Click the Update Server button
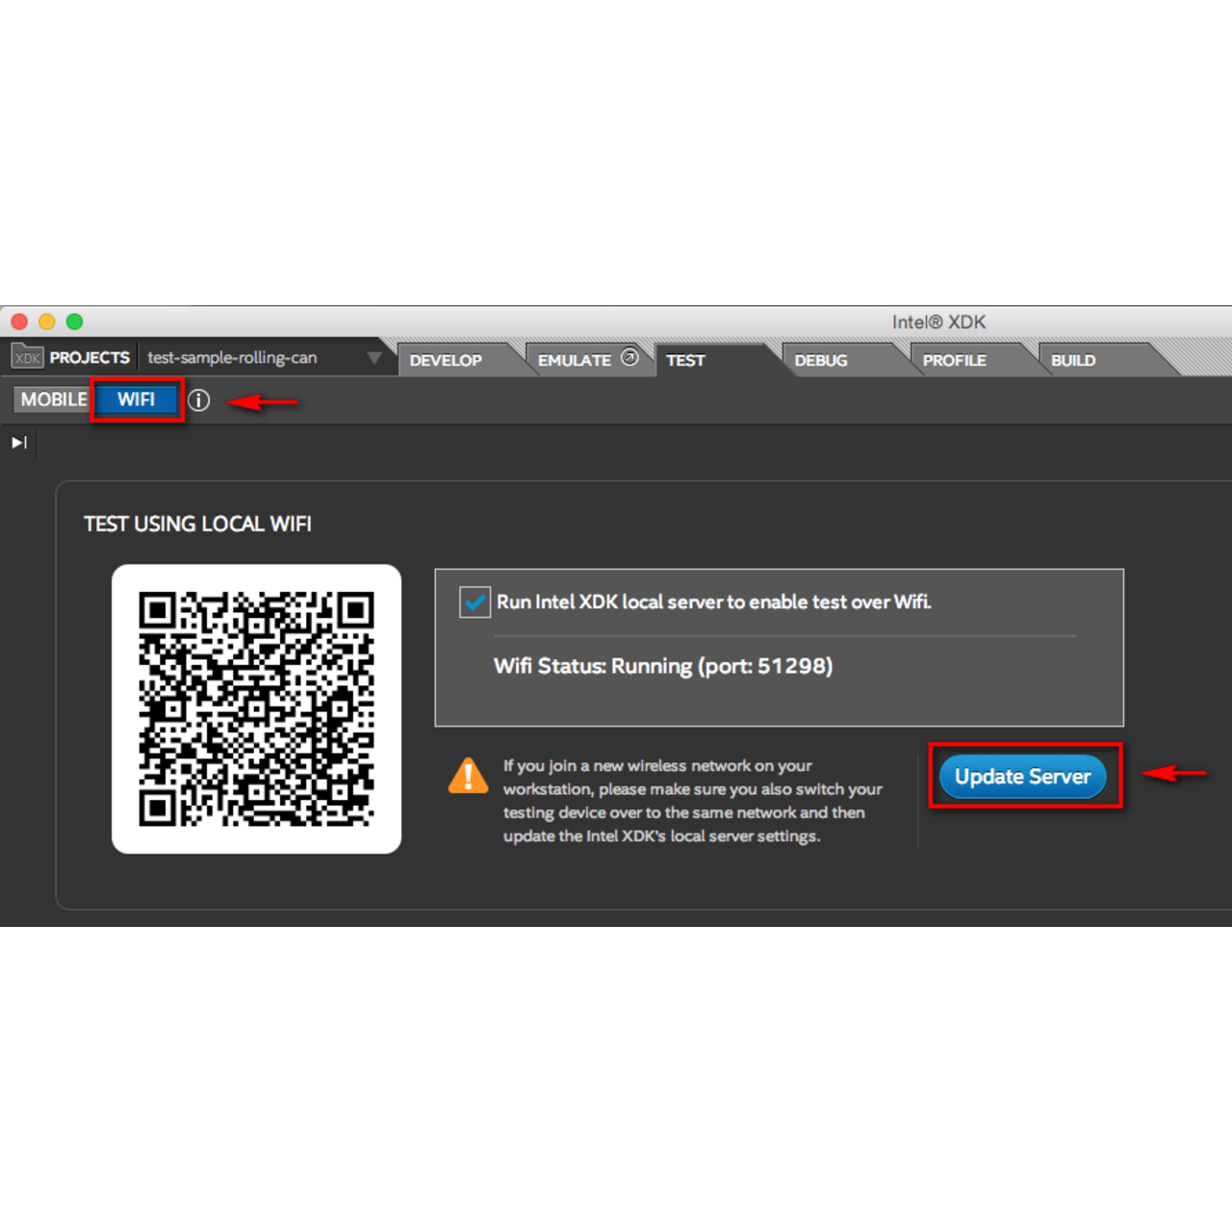This screenshot has width=1232, height=1232. [x=1023, y=777]
